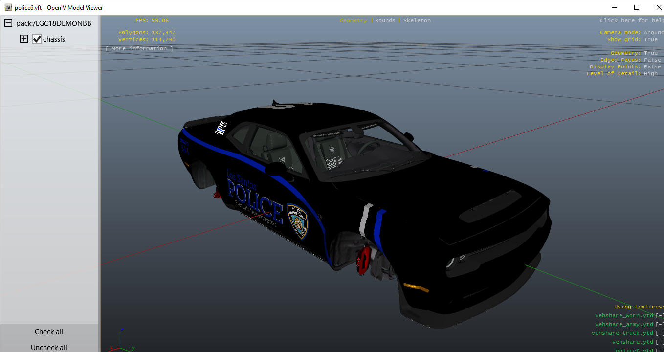Open the Skeleton view tab
This screenshot has height=352, width=664.
pos(417,21)
